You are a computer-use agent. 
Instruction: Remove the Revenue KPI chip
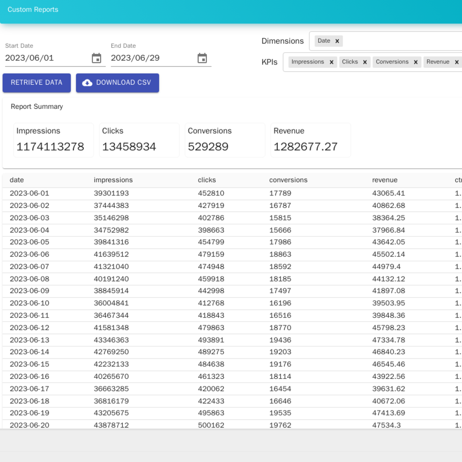(457, 62)
